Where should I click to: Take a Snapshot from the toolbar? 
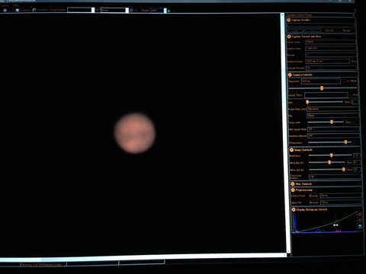point(23,10)
